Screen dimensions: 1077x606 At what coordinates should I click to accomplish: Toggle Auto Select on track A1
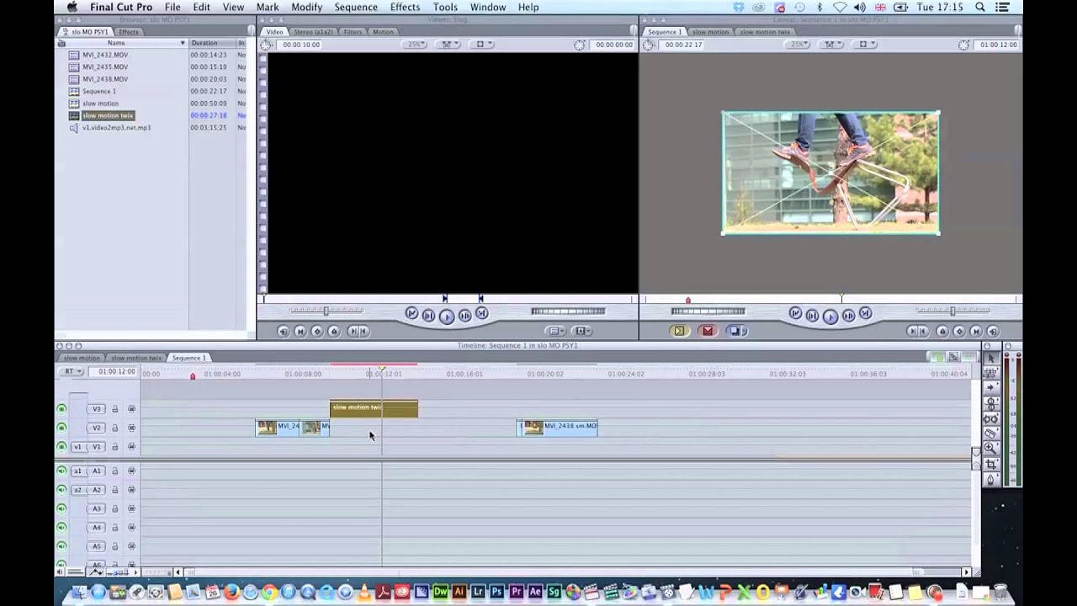131,471
